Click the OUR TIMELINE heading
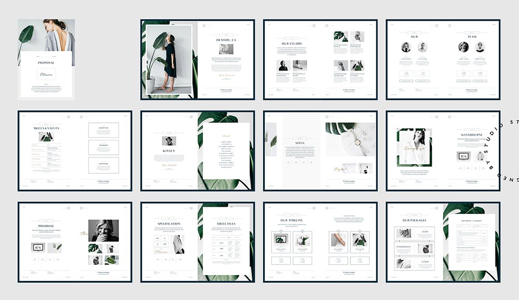Screen dimensions: 519x300 click(x=292, y=220)
